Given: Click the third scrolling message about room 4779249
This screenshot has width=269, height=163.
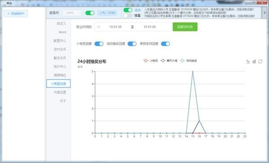Looking at the screenshot, I should pyautogui.click(x=199, y=16).
